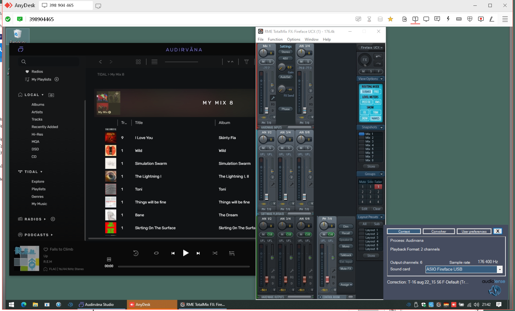This screenshot has width=515, height=311.
Task: Open TotalMix FX percent knob
Action: pos(365,60)
